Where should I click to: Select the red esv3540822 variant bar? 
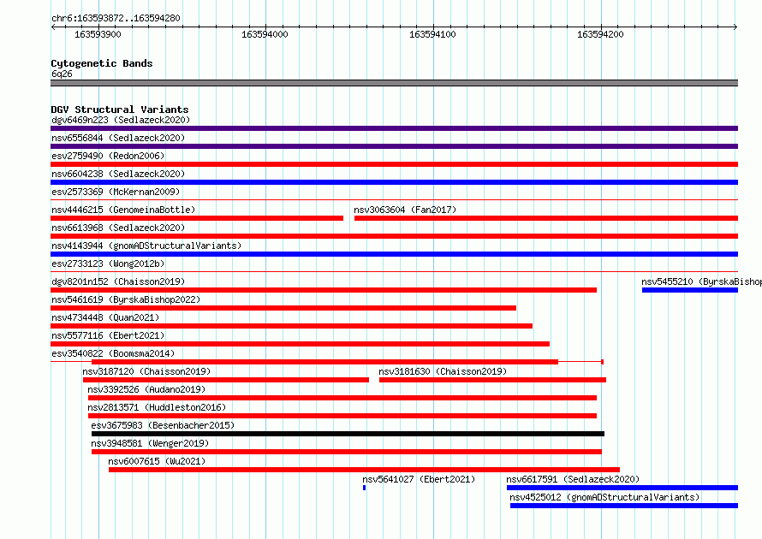coord(324,362)
